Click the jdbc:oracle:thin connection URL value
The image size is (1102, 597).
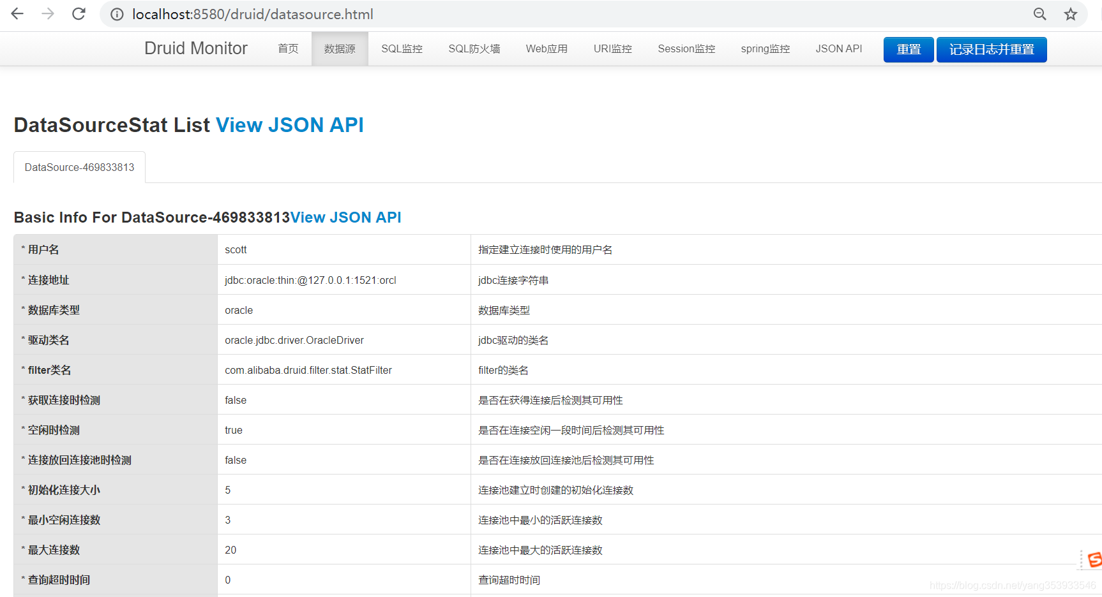[310, 280]
